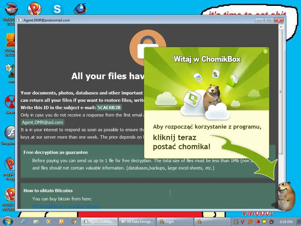The width and height of the screenshot is (301, 226).
Task: Open the Zoom Deluxe desktop icon
Action: point(10,45)
